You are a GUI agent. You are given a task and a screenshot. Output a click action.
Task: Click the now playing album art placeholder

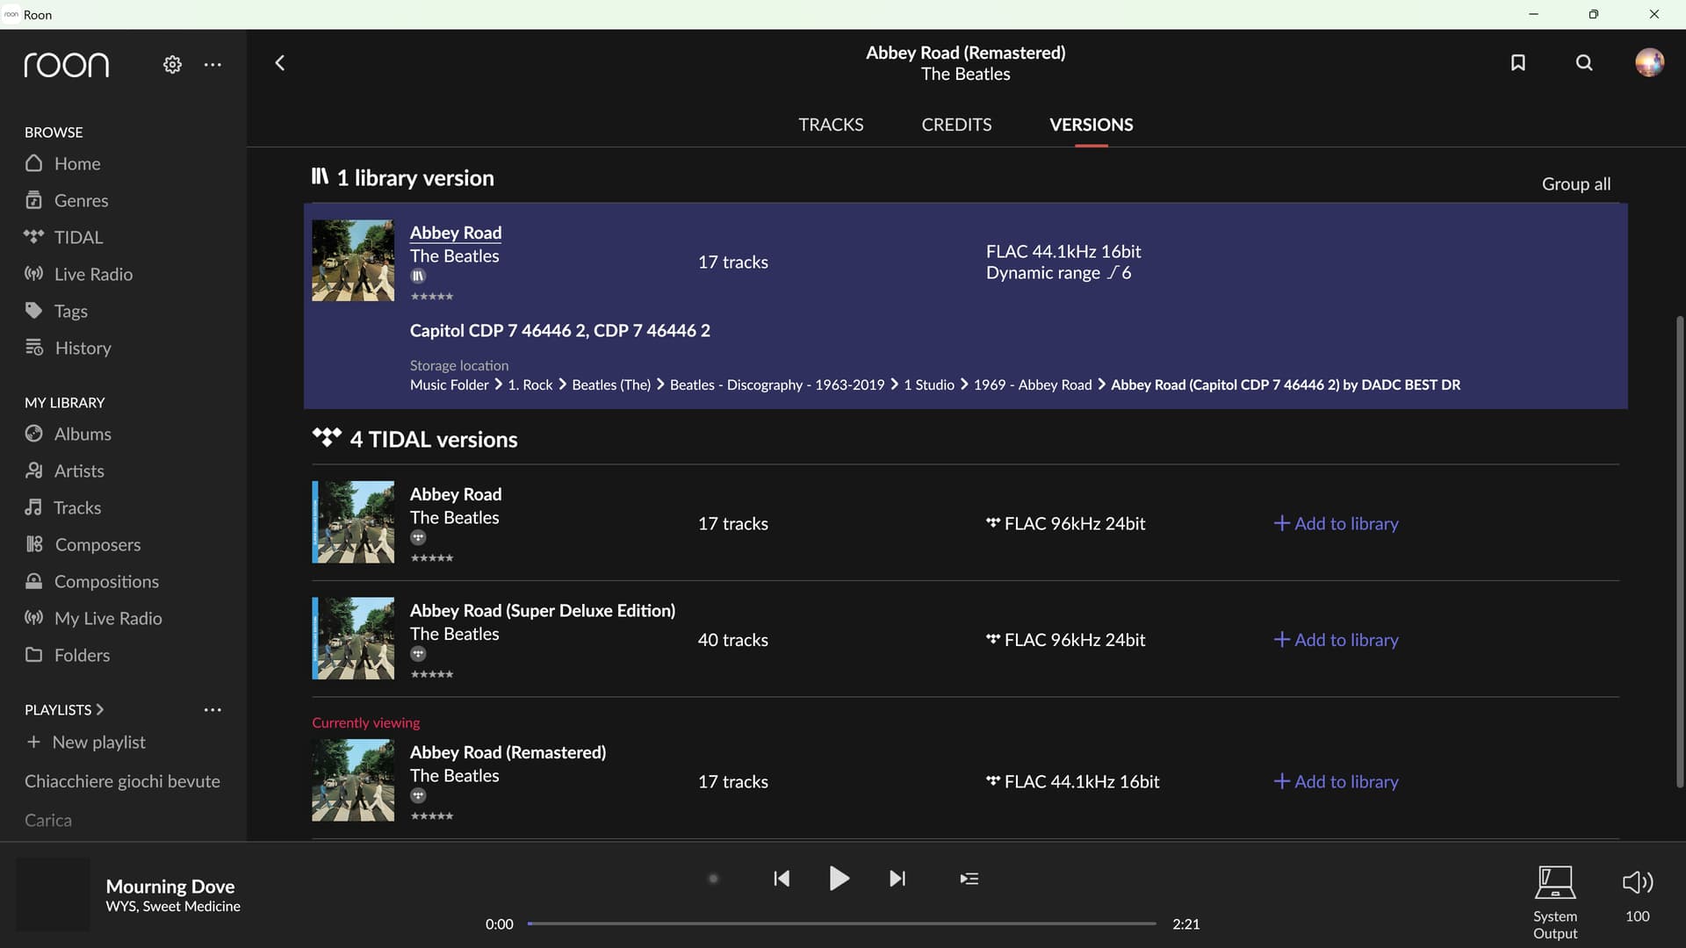pos(53,894)
